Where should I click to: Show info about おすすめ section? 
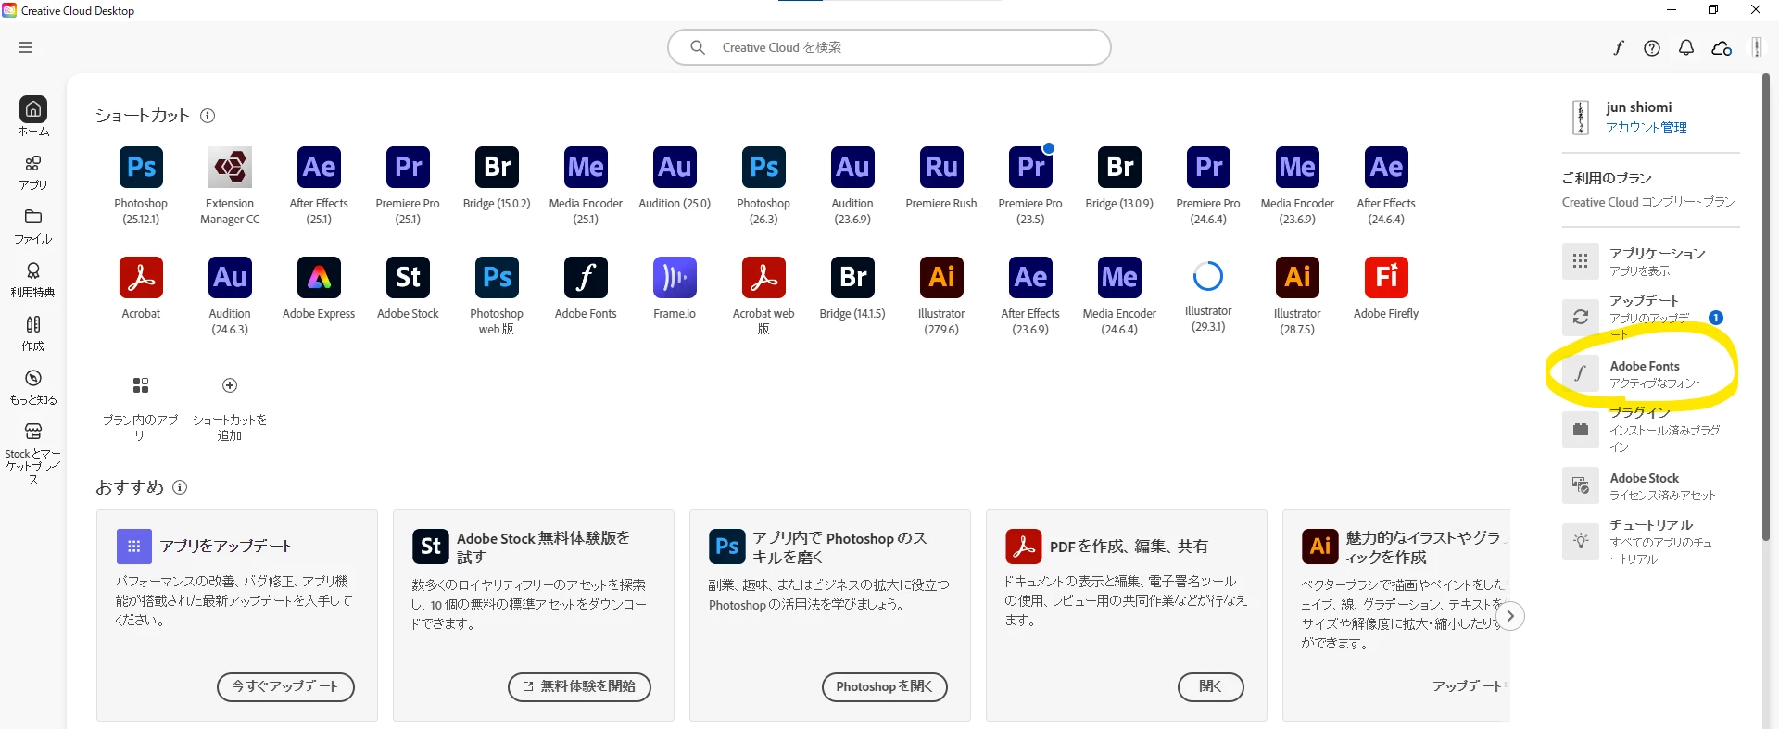click(180, 487)
